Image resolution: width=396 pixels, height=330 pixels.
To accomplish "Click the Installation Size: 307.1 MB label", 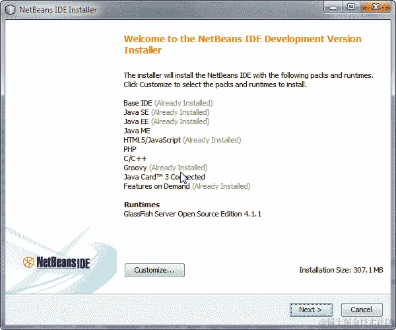I will coord(341,270).
